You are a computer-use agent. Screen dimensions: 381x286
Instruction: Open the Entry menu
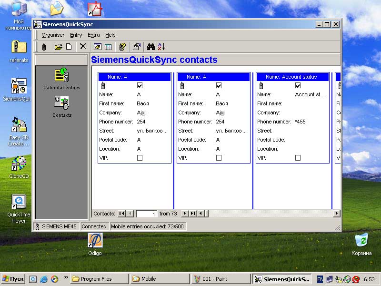coord(76,35)
